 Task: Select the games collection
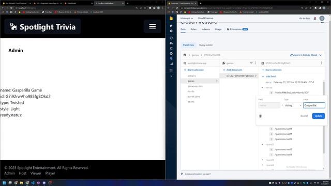[200, 81]
